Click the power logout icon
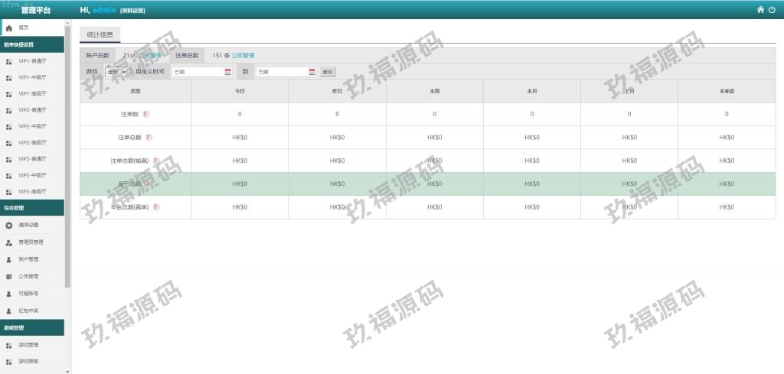The height and width of the screenshot is (374, 784). pos(772,10)
